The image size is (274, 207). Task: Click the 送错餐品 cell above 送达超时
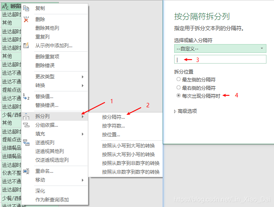(12, 156)
